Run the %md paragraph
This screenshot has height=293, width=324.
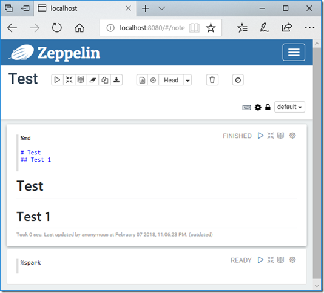260,136
